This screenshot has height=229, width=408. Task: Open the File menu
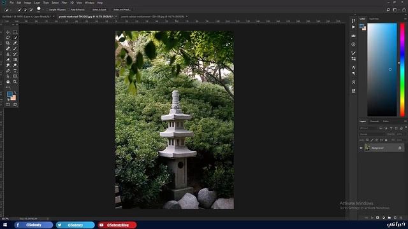point(11,3)
